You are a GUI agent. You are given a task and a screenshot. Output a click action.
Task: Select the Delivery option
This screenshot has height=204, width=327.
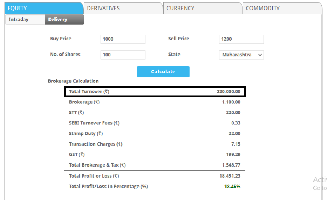point(64,20)
